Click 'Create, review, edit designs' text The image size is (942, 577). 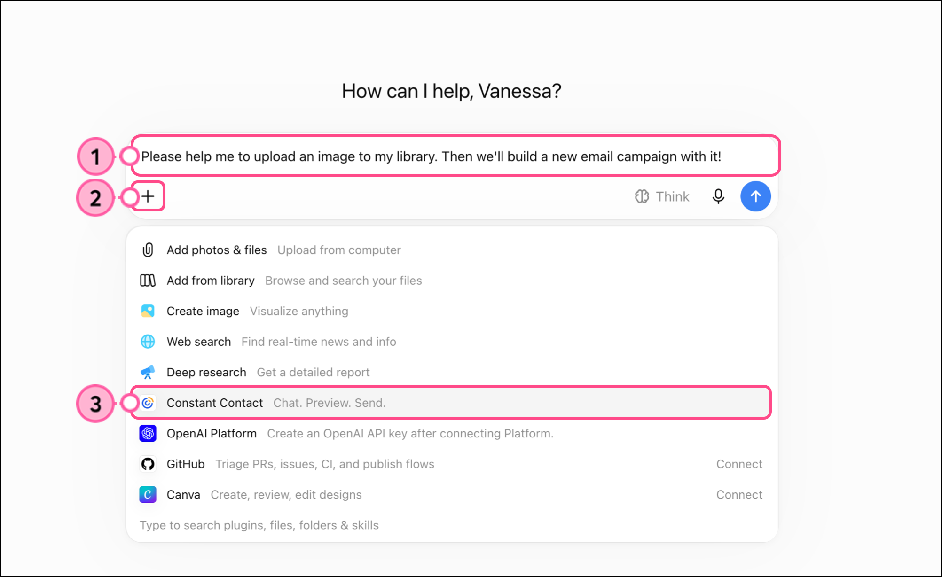286,494
